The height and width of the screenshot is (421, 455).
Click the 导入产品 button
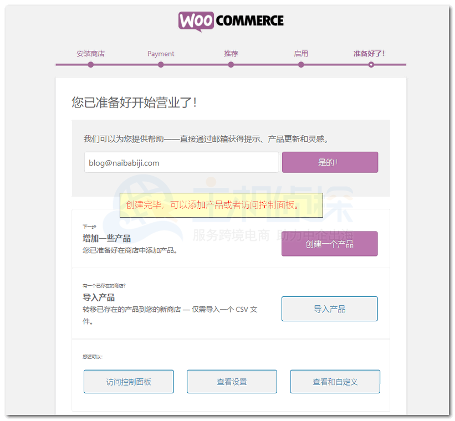330,309
